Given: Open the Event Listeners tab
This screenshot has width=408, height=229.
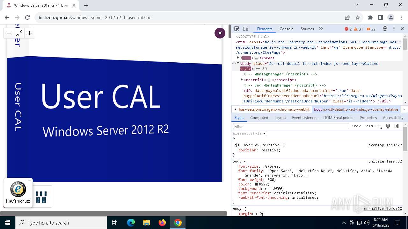Looking at the screenshot, I should [304, 118].
